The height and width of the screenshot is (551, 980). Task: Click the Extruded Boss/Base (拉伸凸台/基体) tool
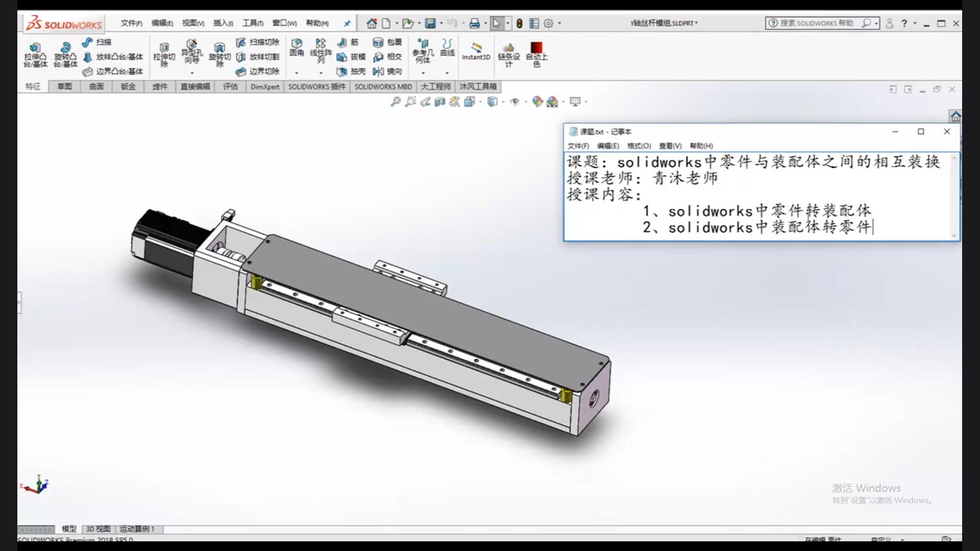click(x=35, y=55)
